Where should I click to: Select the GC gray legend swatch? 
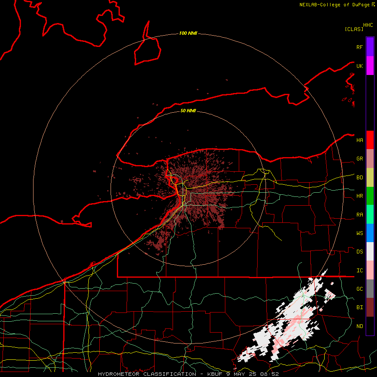click(x=370, y=289)
